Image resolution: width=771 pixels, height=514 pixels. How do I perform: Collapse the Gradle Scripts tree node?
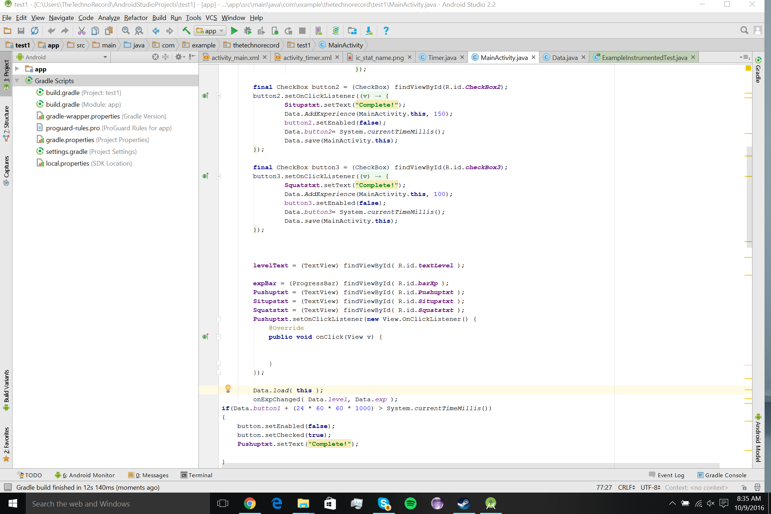[17, 81]
